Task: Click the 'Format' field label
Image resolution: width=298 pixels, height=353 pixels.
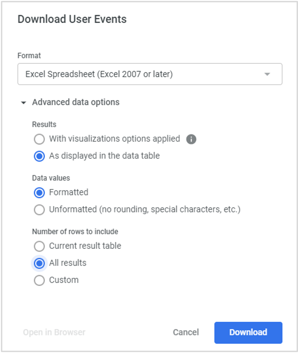Action: [29, 56]
